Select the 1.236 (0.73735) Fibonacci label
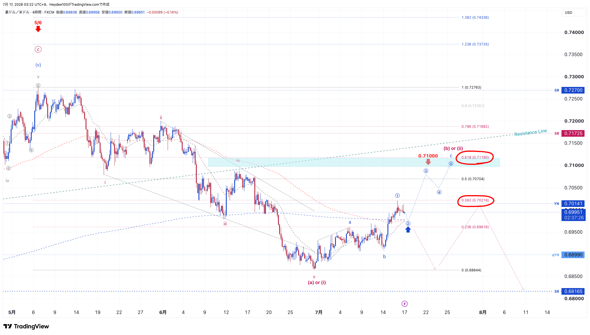590x335 pixels. tap(475, 44)
